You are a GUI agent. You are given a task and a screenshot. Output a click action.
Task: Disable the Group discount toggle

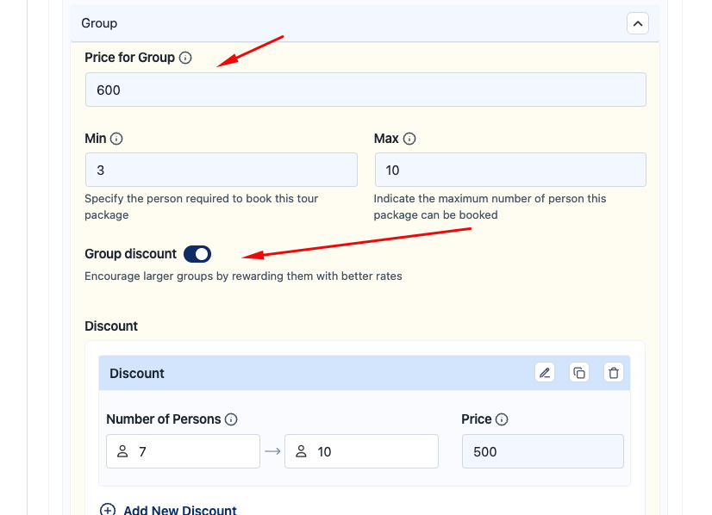tap(197, 254)
